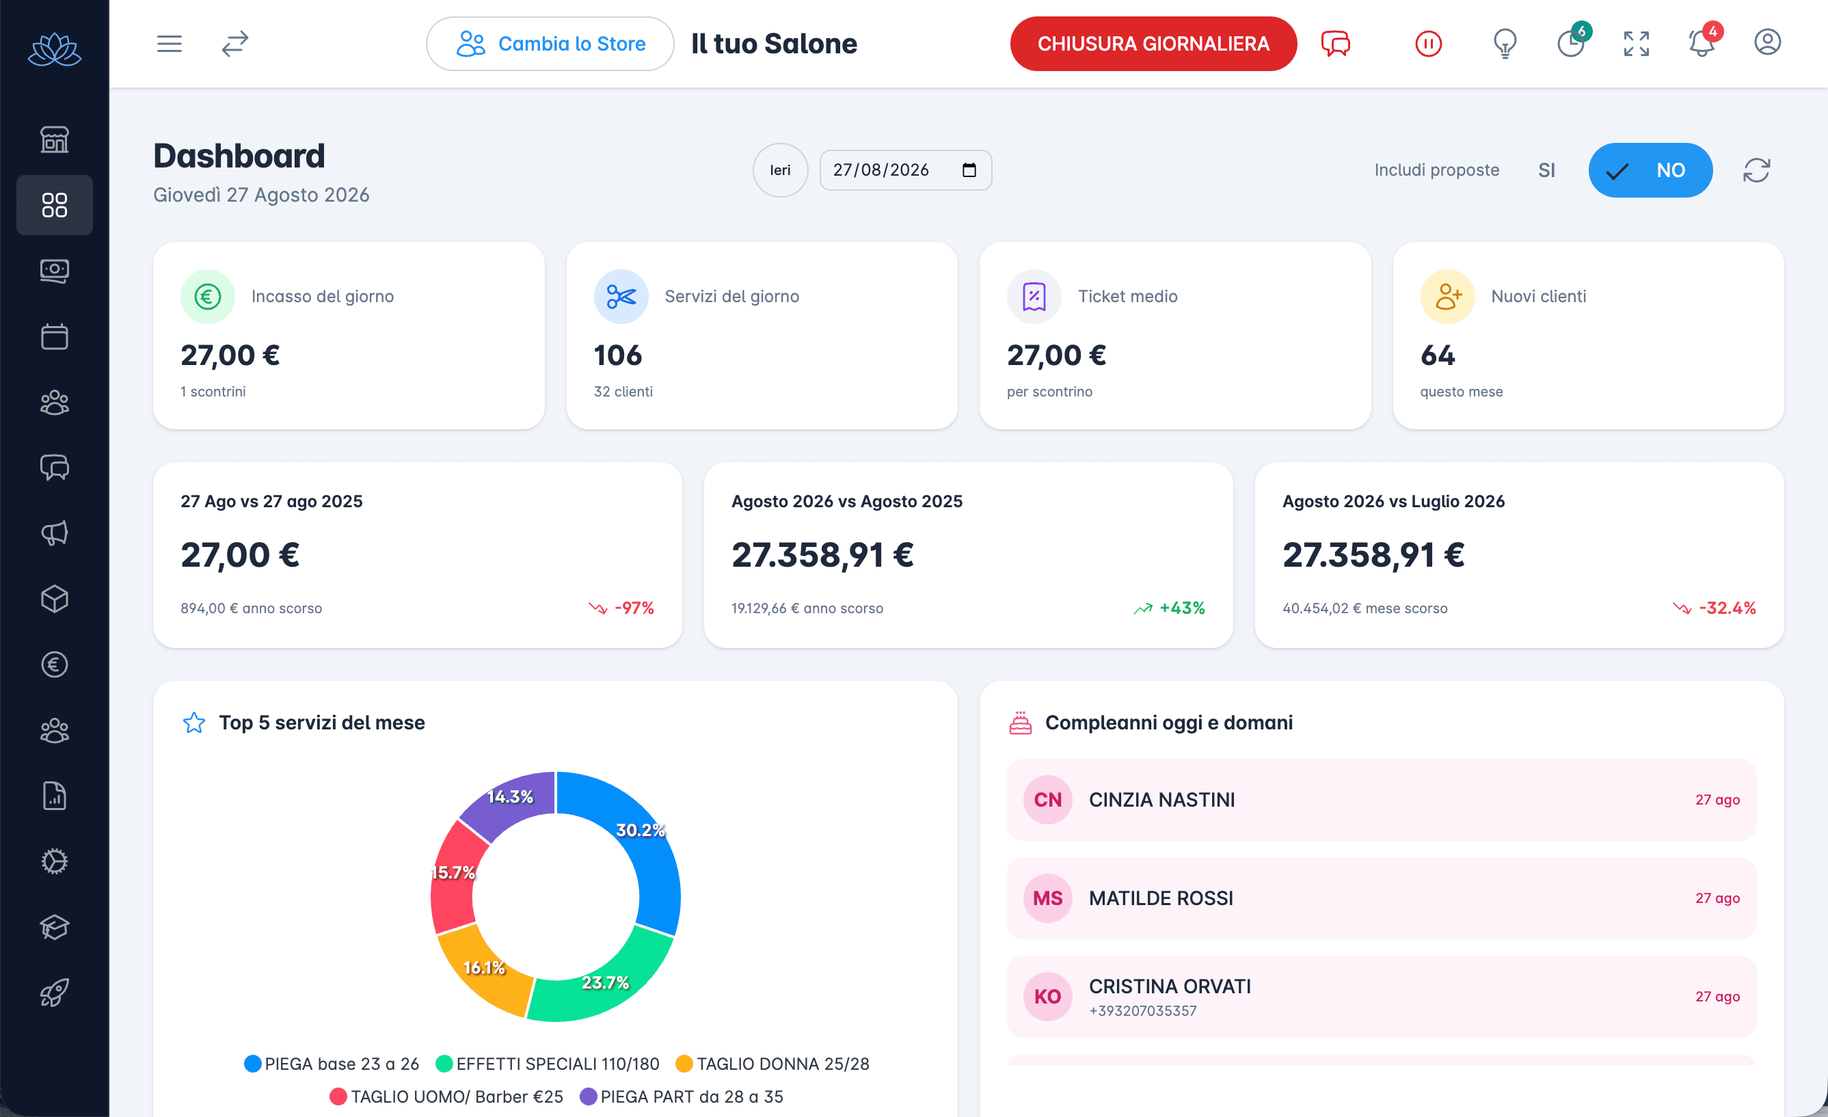Click the swap arrows icon in header
The height and width of the screenshot is (1117, 1828).
click(x=234, y=44)
